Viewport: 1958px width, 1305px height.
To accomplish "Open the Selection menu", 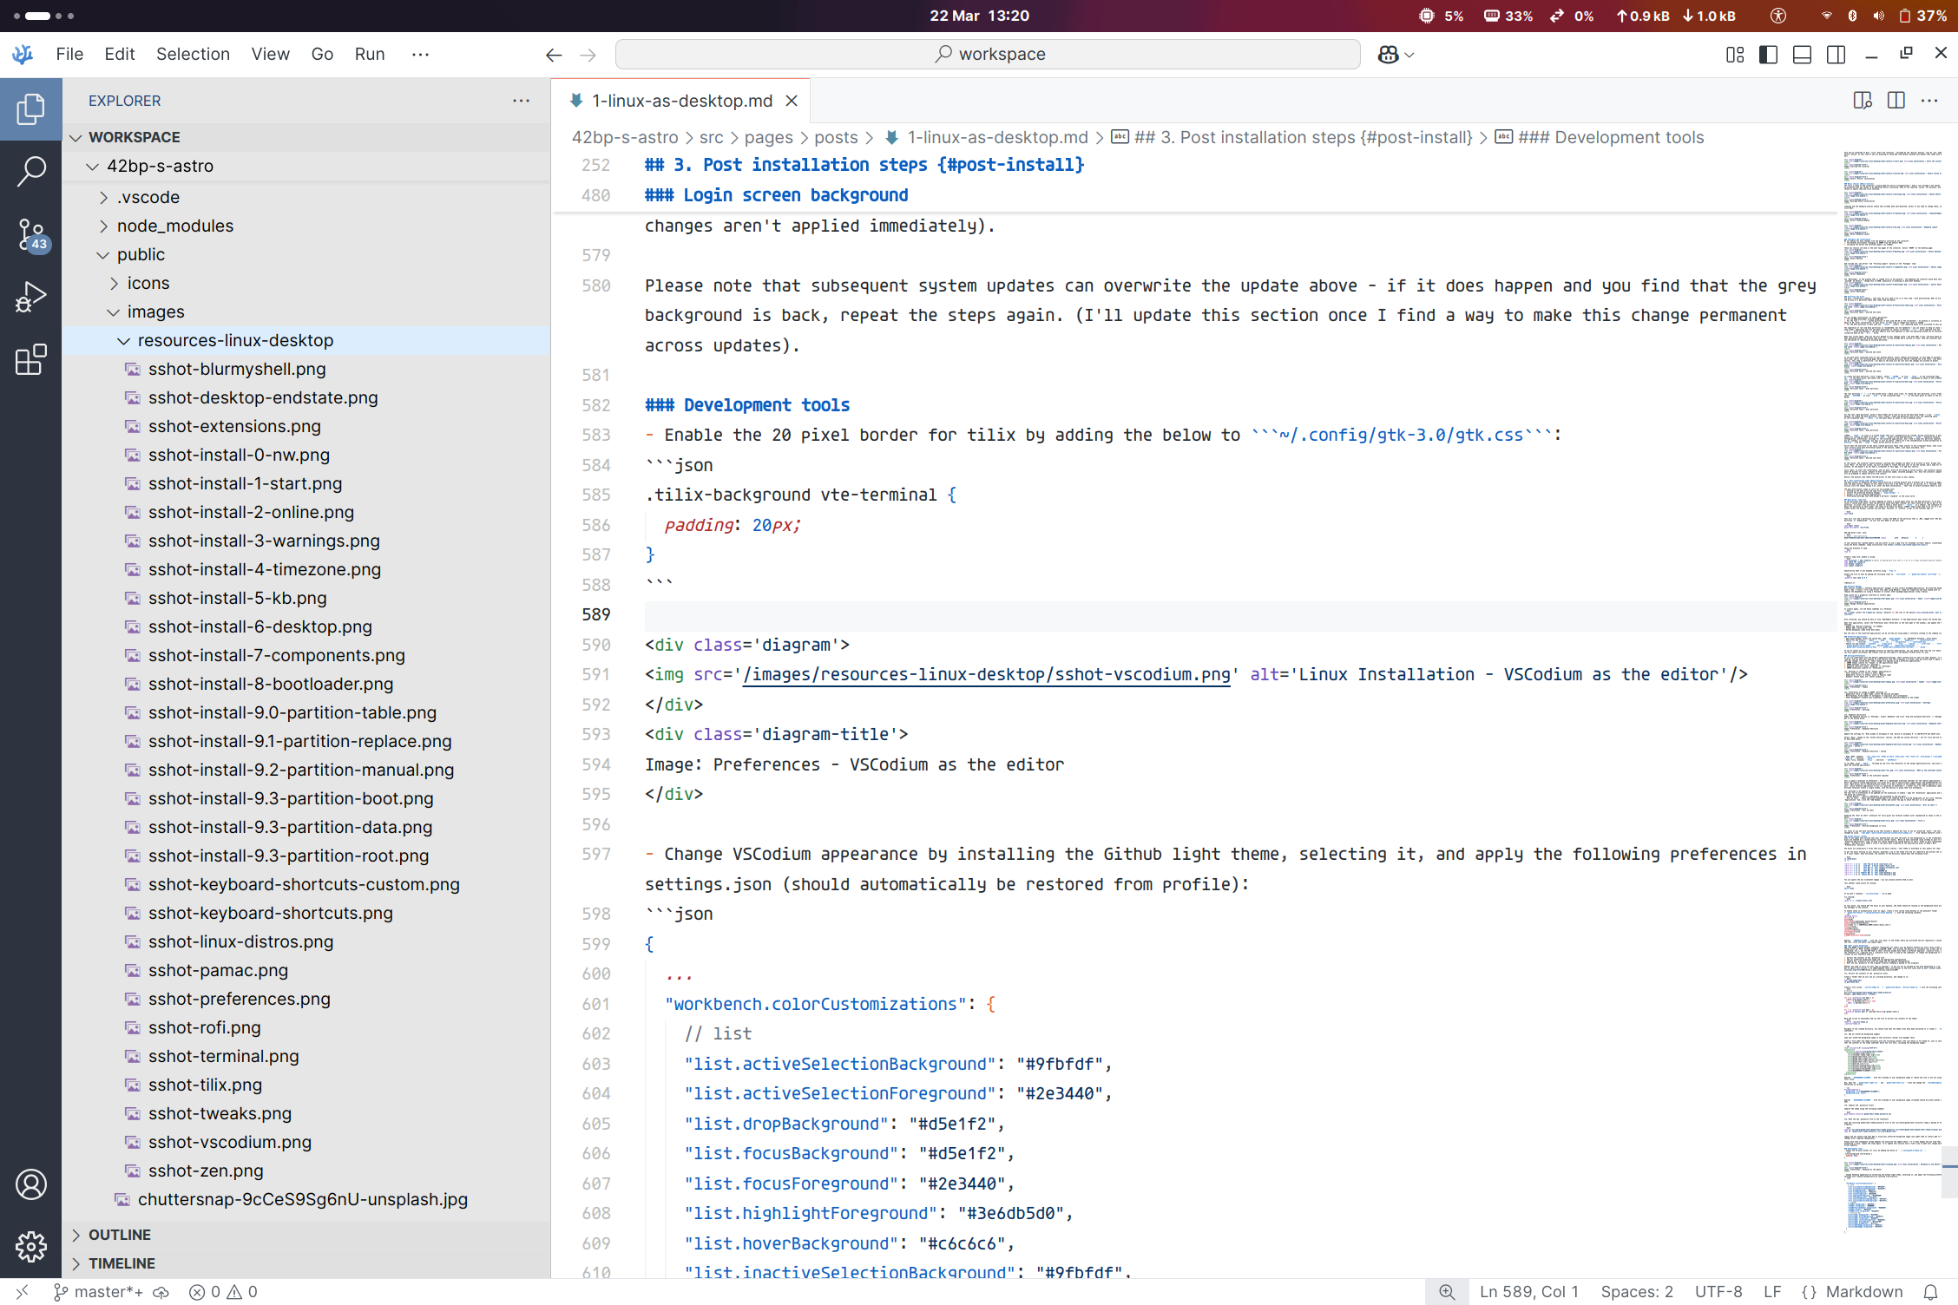I will pos(193,54).
